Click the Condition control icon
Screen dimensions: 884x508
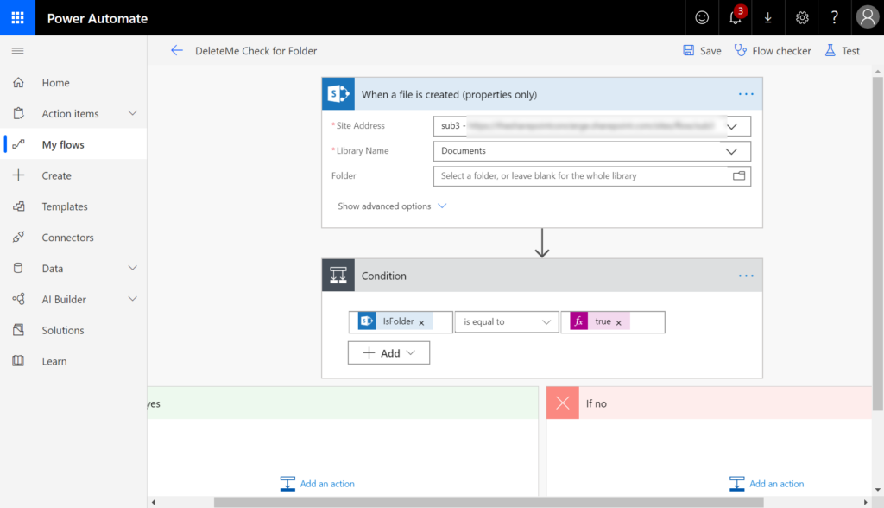(338, 276)
